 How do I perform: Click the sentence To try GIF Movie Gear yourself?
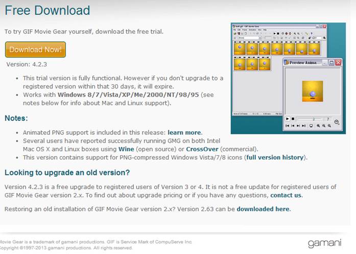(x=84, y=31)
